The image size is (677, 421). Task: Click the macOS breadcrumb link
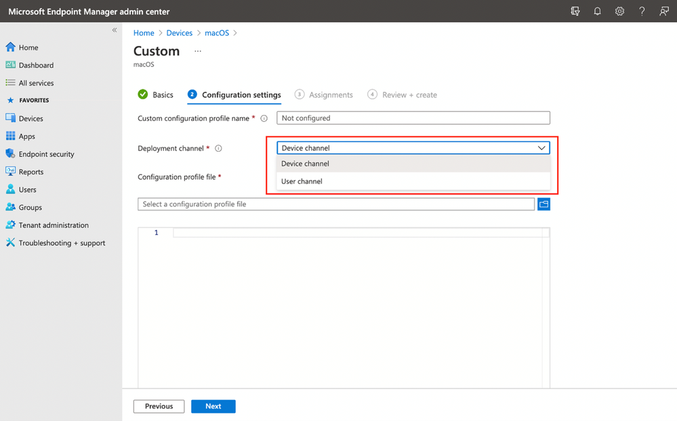(x=217, y=32)
